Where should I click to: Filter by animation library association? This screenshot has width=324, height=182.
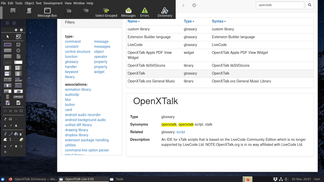[x=78, y=89]
